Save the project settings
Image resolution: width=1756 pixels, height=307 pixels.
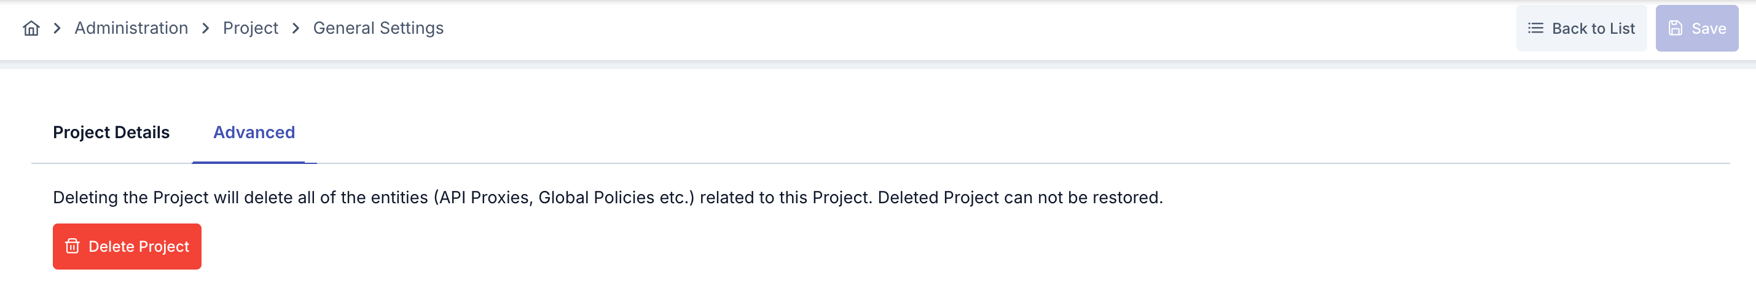click(1696, 28)
